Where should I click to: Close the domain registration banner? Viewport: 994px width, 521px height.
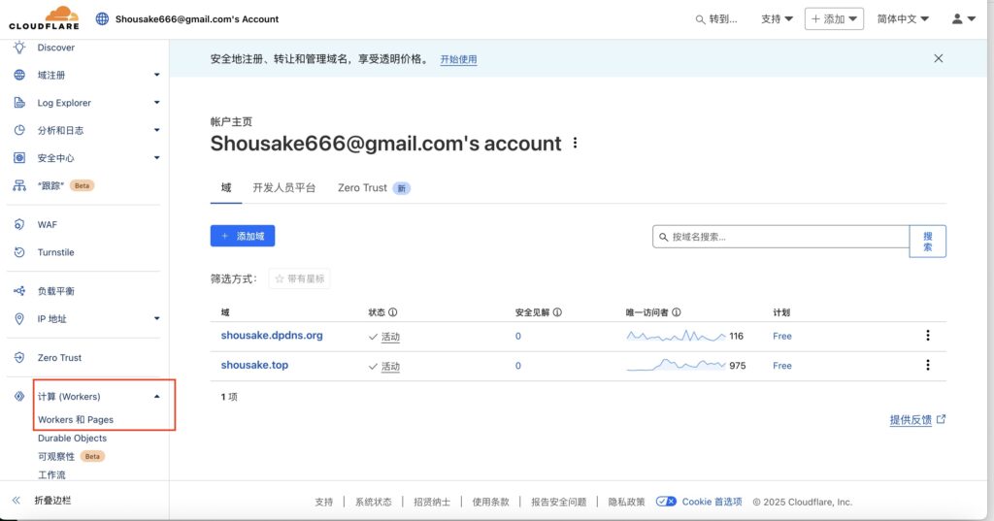point(939,58)
